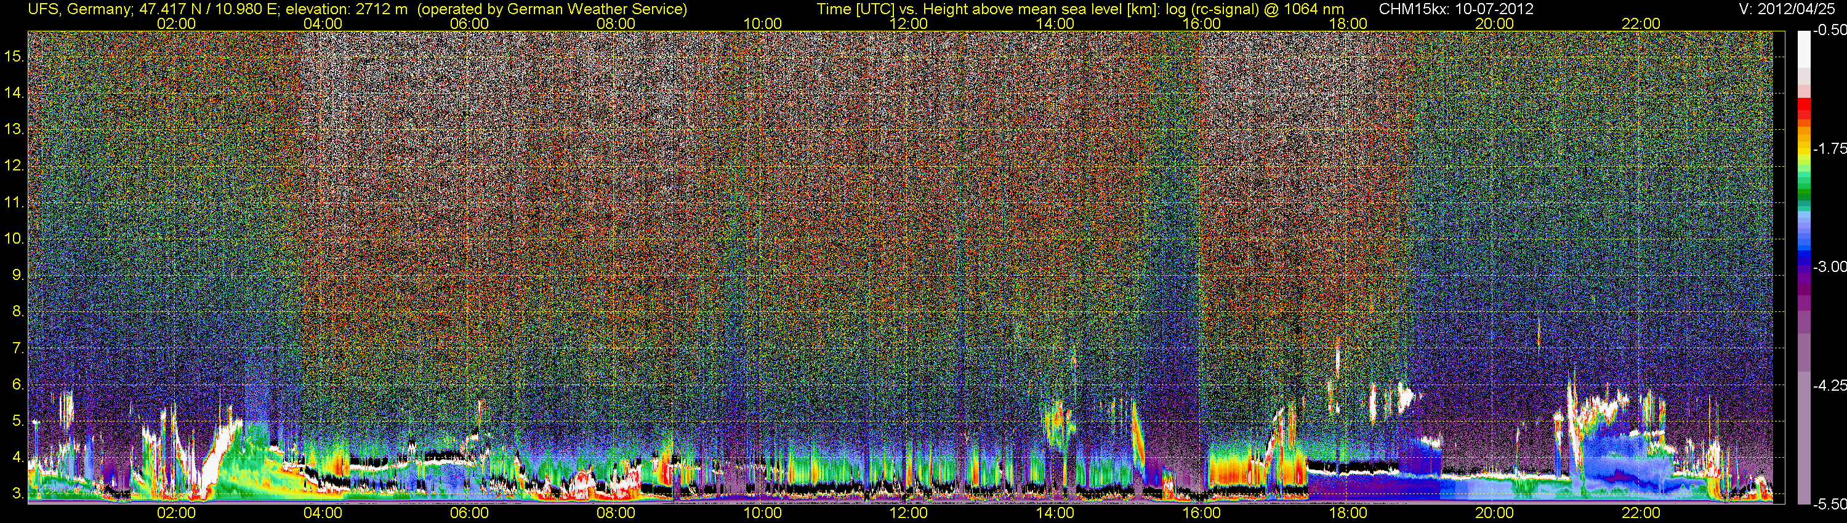Image resolution: width=1847 pixels, height=523 pixels.
Task: Click the 12:00 label on the bottom axis
Action: point(909,513)
